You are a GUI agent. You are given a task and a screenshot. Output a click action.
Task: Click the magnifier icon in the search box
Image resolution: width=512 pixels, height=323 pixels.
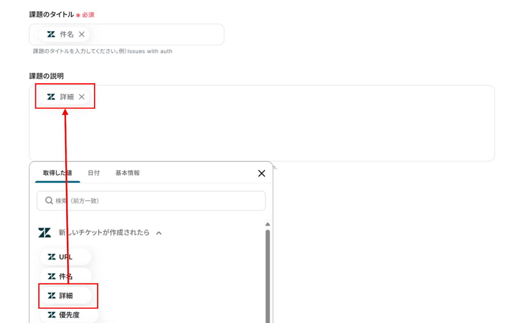[x=49, y=201]
